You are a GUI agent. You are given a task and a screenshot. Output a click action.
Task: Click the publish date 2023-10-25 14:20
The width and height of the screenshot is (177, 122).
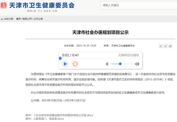point(86,46)
